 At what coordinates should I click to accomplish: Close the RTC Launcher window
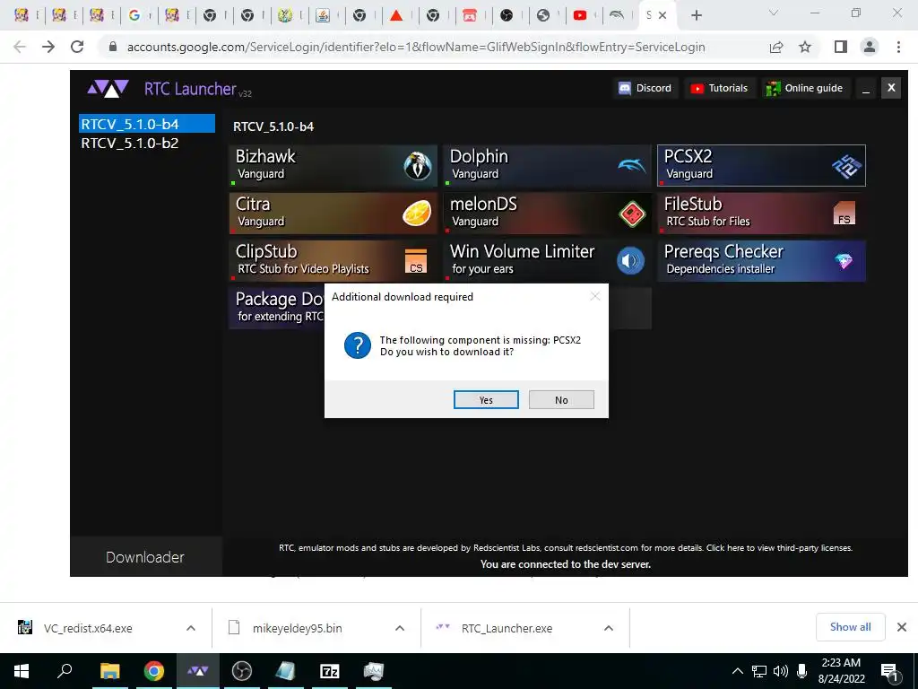point(891,88)
